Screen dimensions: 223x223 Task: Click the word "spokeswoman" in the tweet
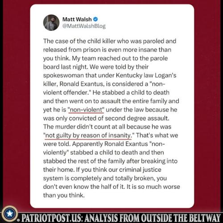point(63,75)
